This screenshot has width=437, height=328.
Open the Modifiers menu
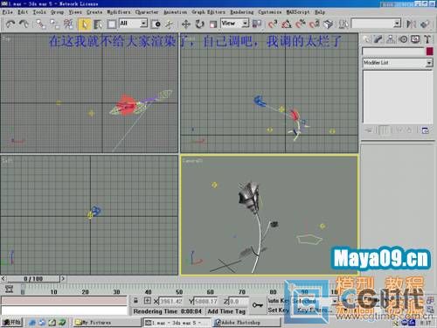(119, 12)
